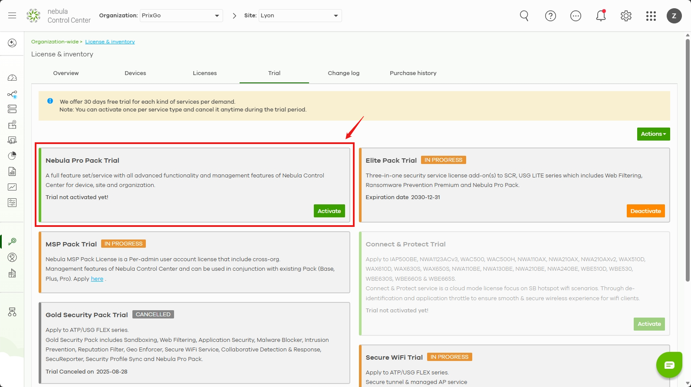Open the clients devices icon in sidebar

pyautogui.click(x=12, y=140)
